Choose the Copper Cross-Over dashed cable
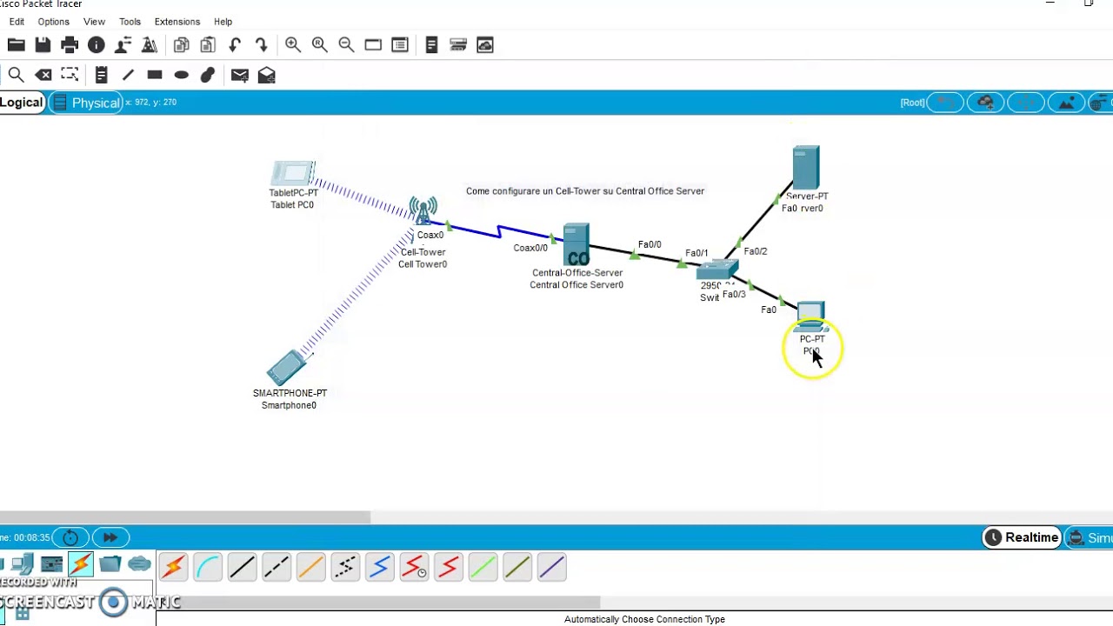The image size is (1113, 626). coord(277,568)
